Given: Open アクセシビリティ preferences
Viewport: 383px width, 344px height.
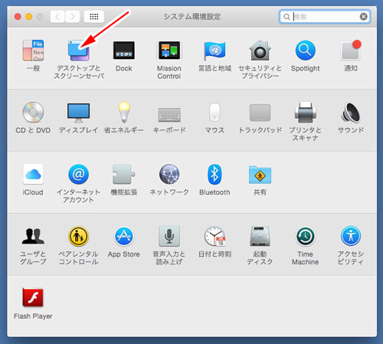Looking at the screenshot, I should pos(351,236).
